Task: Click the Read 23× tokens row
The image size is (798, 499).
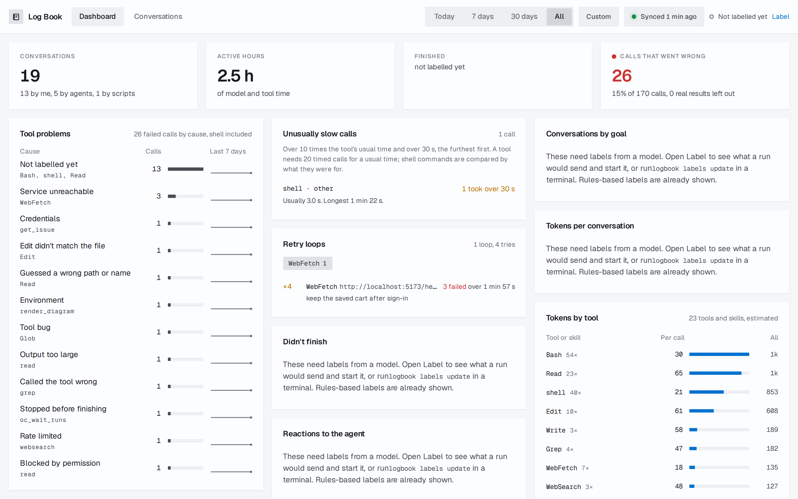Action: pos(662,373)
